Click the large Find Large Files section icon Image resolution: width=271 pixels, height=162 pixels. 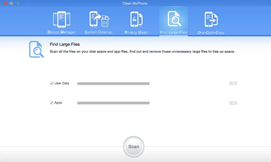37,49
